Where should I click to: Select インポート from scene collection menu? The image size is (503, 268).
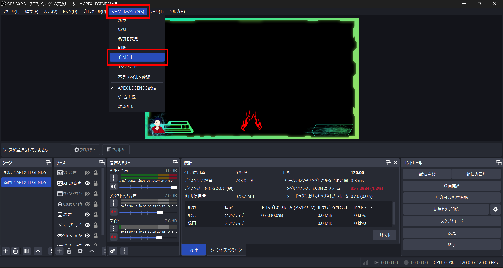137,57
